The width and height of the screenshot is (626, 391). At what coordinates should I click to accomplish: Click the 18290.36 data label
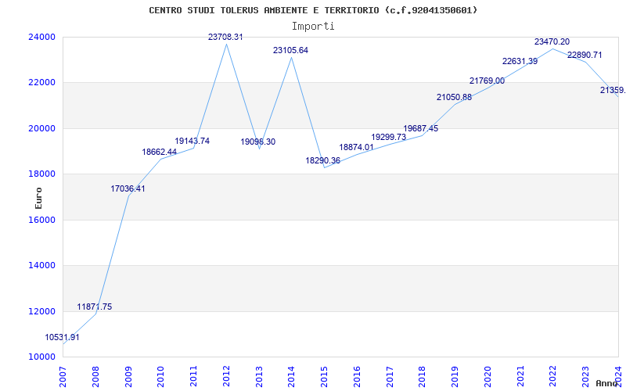tap(323, 160)
